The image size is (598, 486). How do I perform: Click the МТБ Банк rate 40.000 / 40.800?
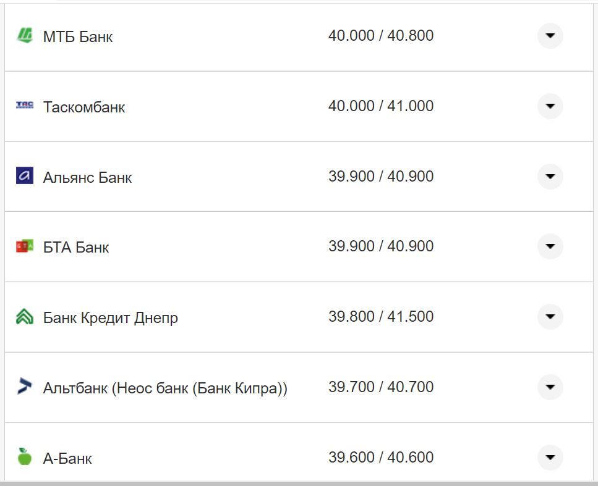tap(380, 36)
